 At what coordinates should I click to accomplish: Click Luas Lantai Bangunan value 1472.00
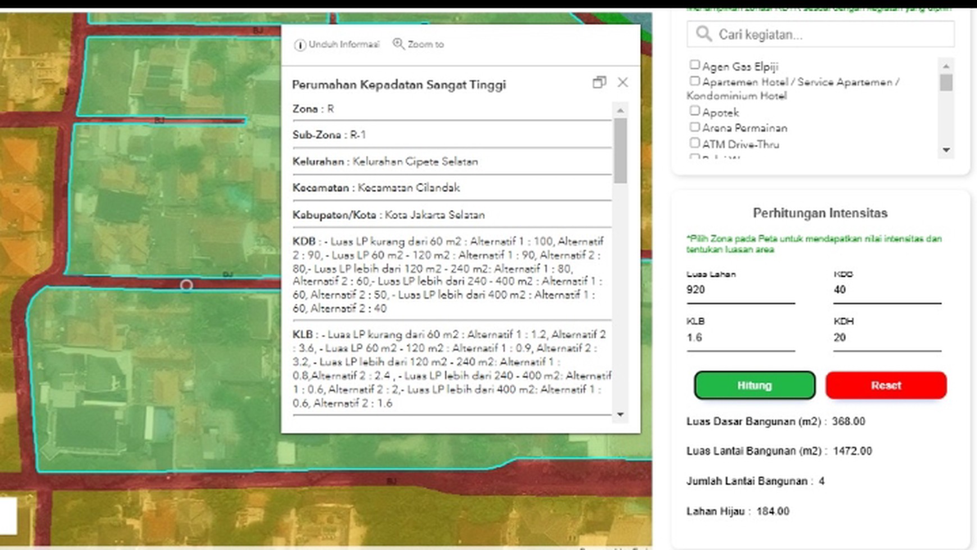(x=852, y=451)
